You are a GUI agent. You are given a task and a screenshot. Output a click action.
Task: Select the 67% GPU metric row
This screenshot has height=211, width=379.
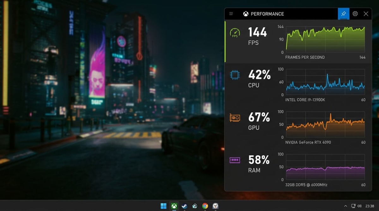[x=298, y=127]
